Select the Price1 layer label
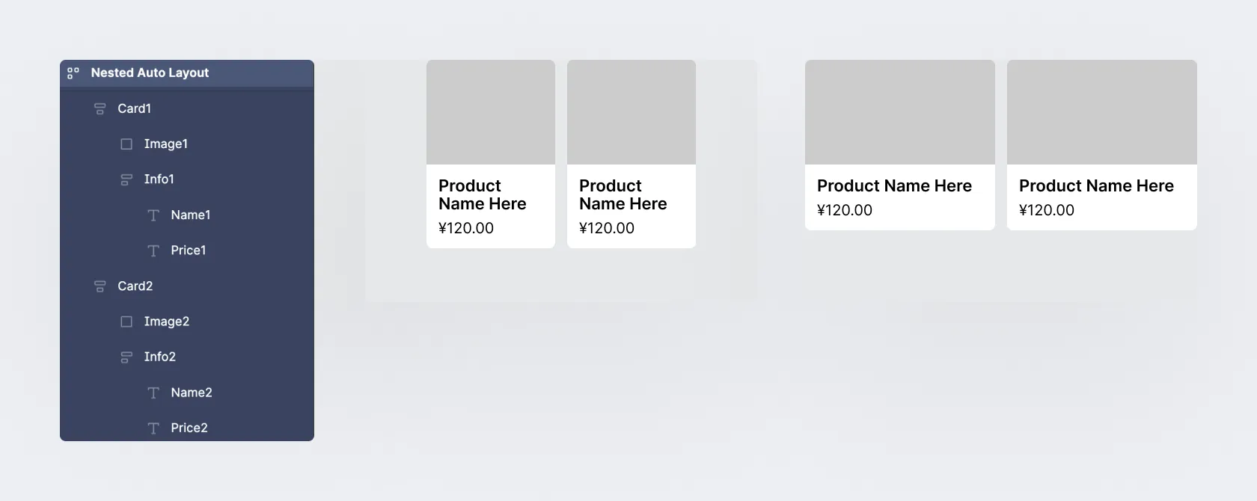Image resolution: width=1257 pixels, height=501 pixels. pos(189,251)
